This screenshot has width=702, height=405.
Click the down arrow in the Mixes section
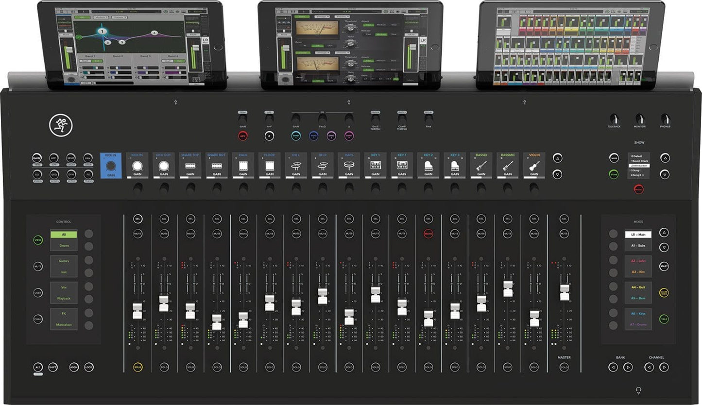664,247
